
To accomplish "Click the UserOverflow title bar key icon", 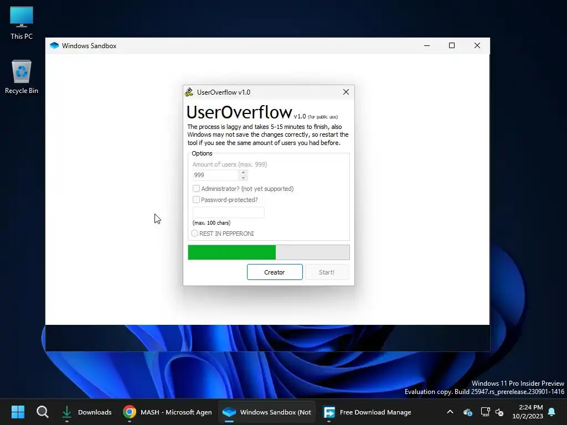I will pos(189,92).
